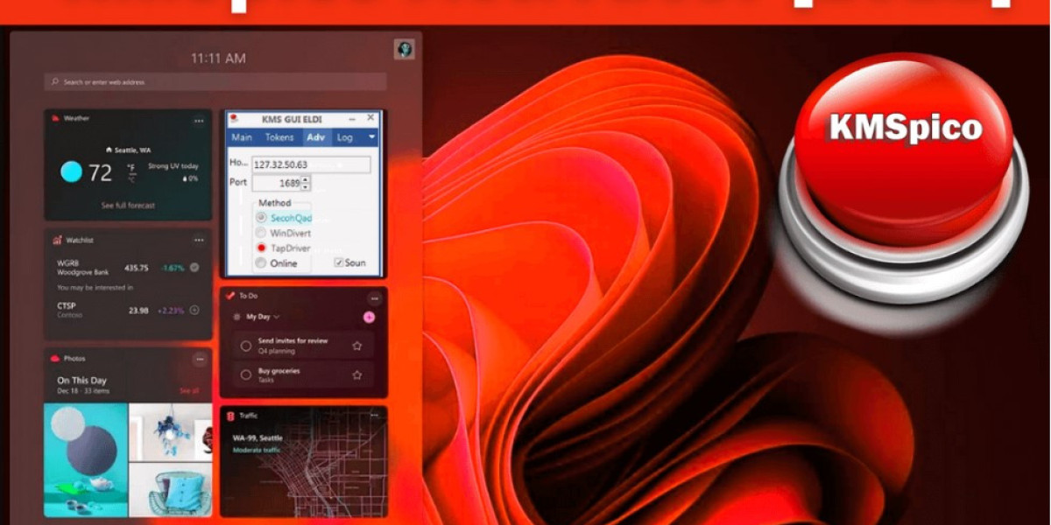Decrease Port value with down arrow
The image size is (1051, 525).
(305, 186)
